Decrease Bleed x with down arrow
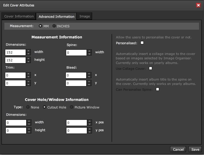Viewport: 204px width, 155px height. tap(89, 77)
